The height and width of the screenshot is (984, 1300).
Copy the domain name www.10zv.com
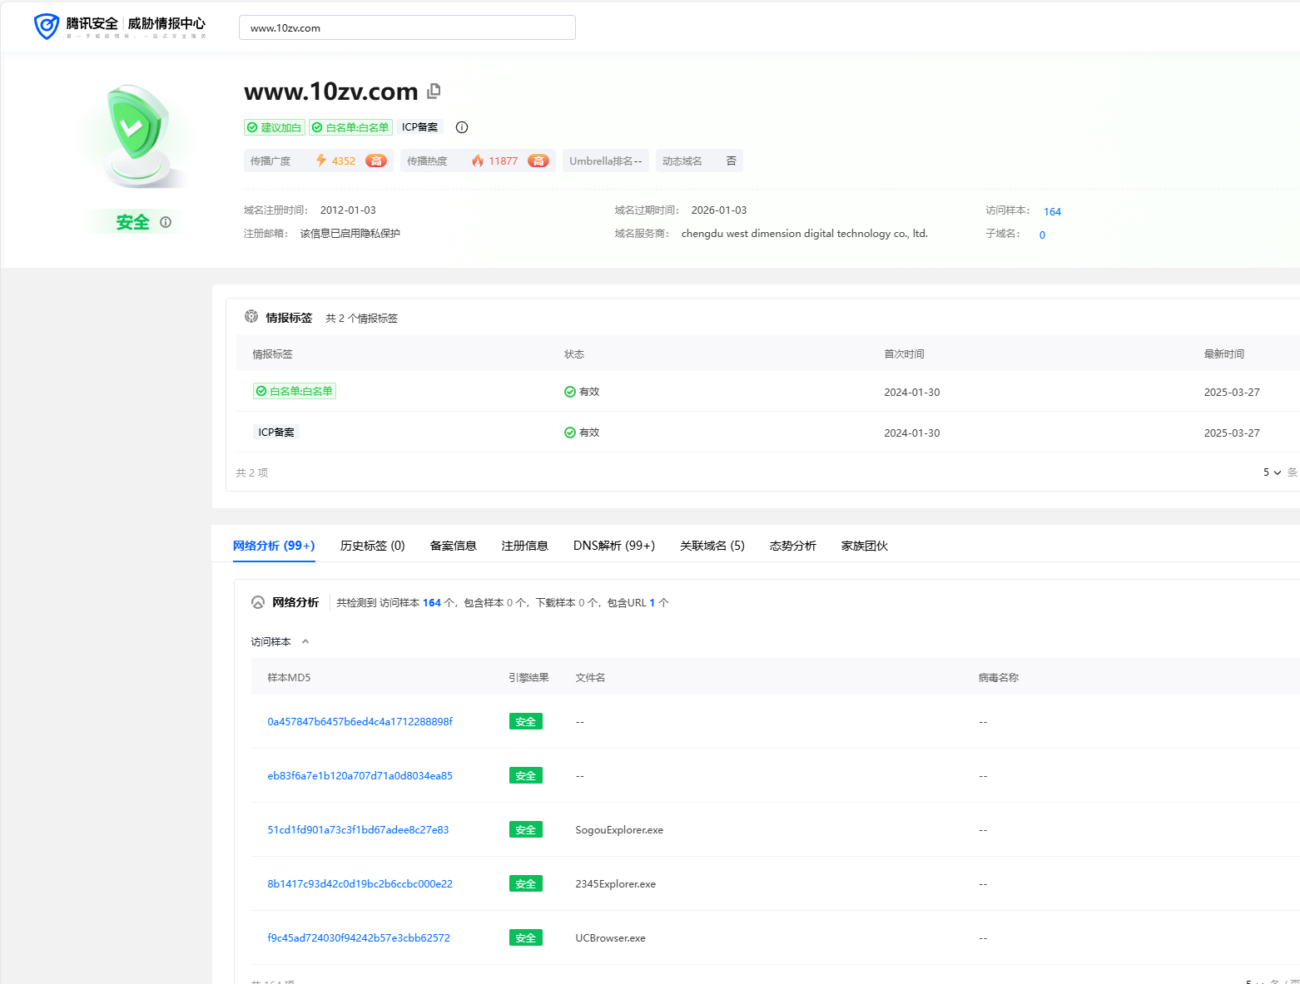tap(434, 91)
